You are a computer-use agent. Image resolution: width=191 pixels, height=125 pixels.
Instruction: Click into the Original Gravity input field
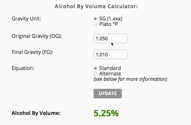click(110, 38)
